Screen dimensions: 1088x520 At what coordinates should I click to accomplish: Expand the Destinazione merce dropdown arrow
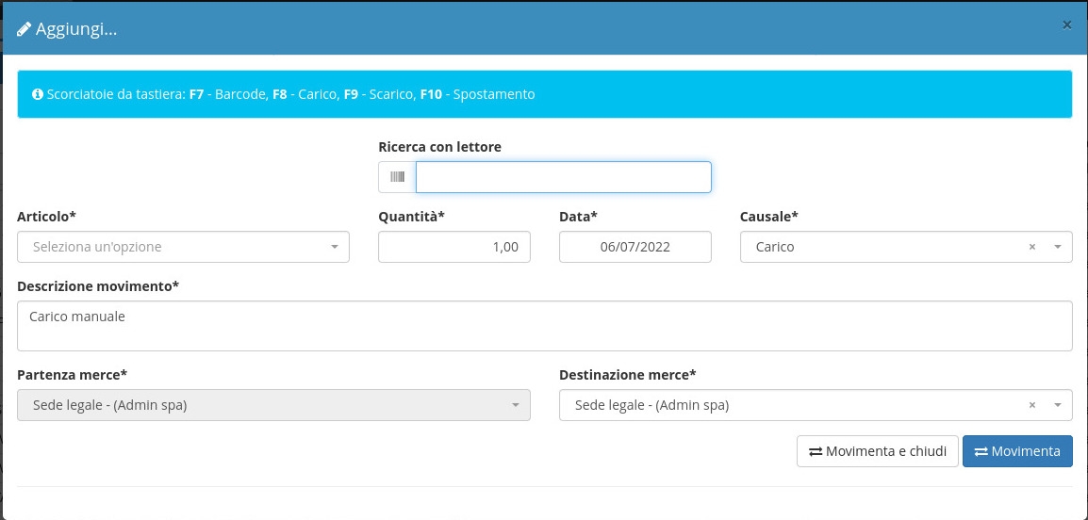coord(1057,405)
